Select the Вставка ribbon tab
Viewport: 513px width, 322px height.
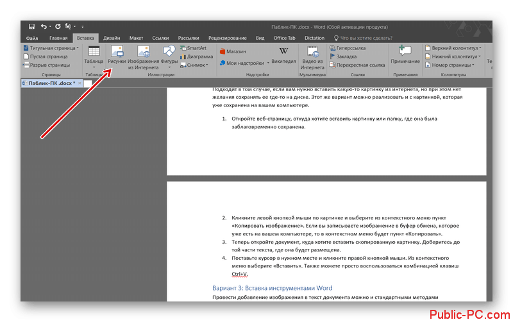pos(85,38)
